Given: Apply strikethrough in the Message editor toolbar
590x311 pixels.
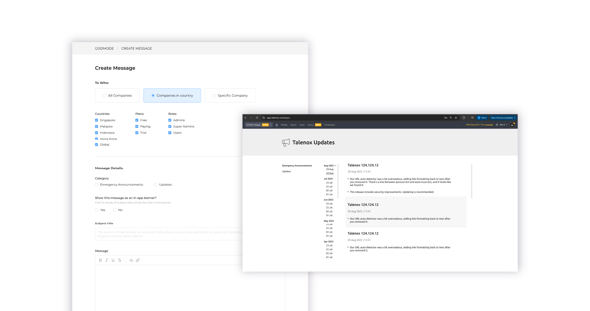Looking at the screenshot, I should tap(120, 260).
